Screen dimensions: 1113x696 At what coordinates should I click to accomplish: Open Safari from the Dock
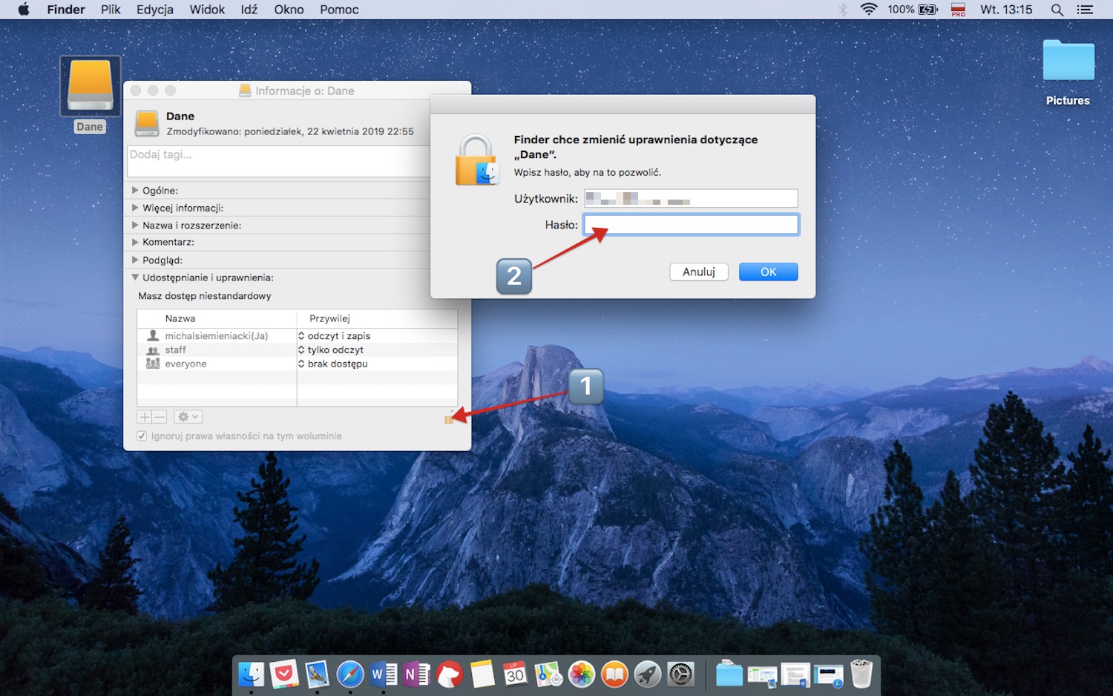350,674
